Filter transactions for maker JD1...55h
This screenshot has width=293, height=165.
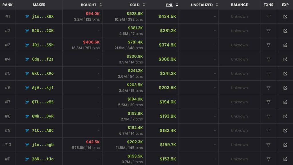pos(268,45)
